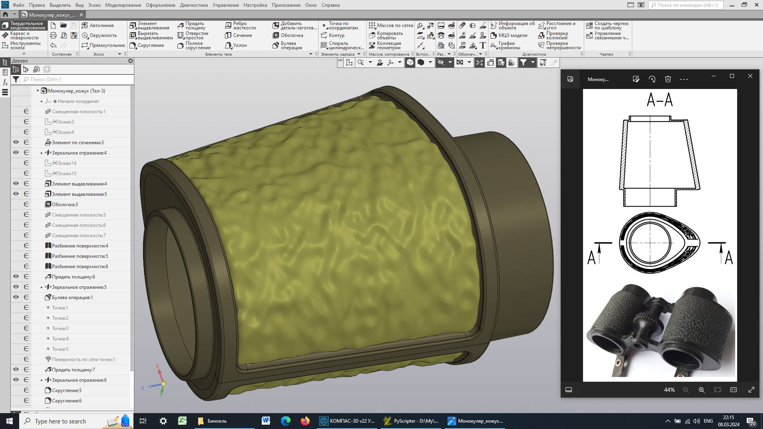Toggle visibility of Булева операция:1
This screenshot has height=429, width=763.
16,297
